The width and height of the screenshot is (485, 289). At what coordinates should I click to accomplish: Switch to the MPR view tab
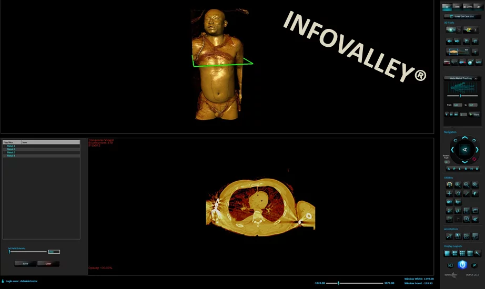(457, 7)
